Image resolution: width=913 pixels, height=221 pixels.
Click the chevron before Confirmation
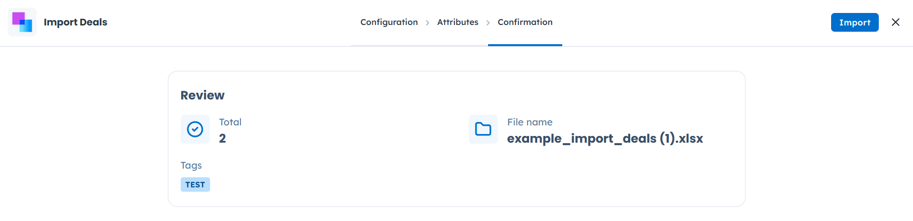point(488,23)
